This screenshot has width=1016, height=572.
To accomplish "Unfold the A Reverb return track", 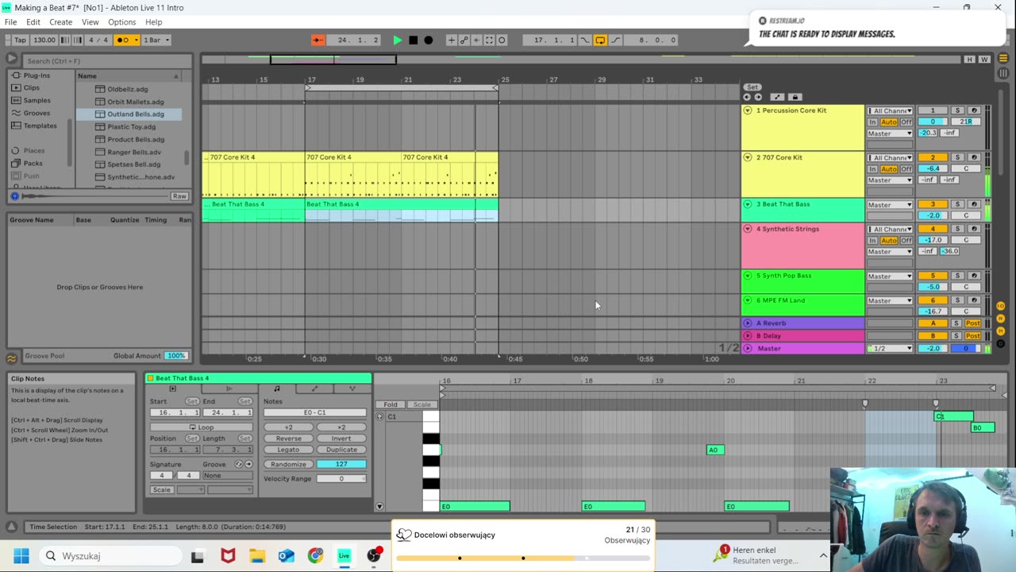I will 748,323.
